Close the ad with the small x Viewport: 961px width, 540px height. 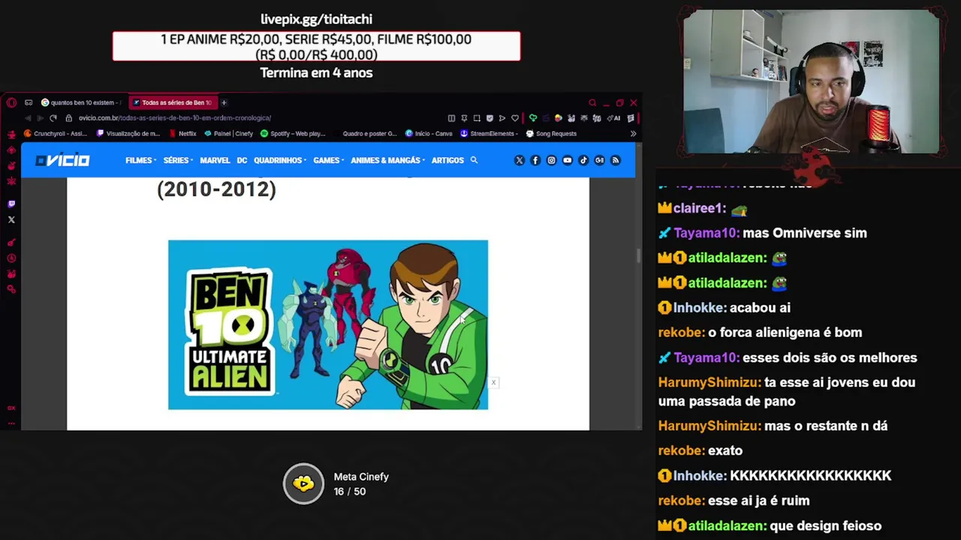pos(493,382)
